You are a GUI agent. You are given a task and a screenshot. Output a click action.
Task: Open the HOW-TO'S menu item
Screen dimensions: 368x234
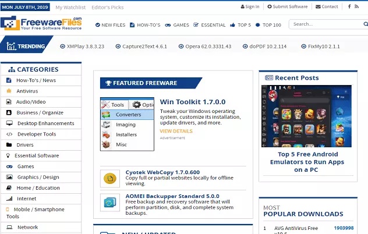(x=145, y=25)
